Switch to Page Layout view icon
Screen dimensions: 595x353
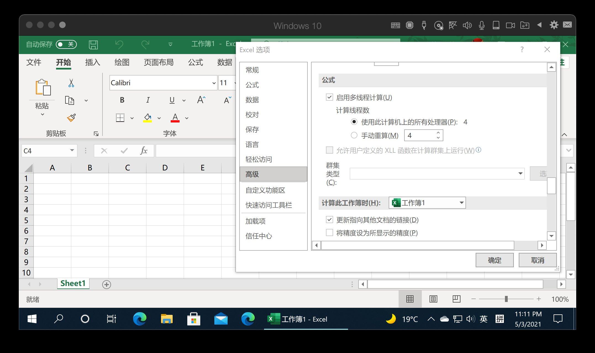click(433, 299)
